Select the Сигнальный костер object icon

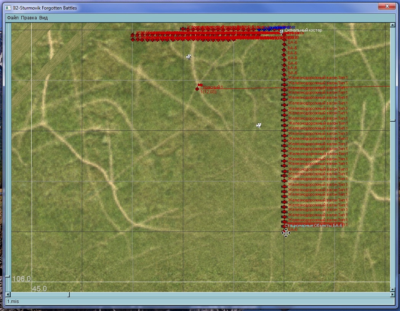click(282, 32)
